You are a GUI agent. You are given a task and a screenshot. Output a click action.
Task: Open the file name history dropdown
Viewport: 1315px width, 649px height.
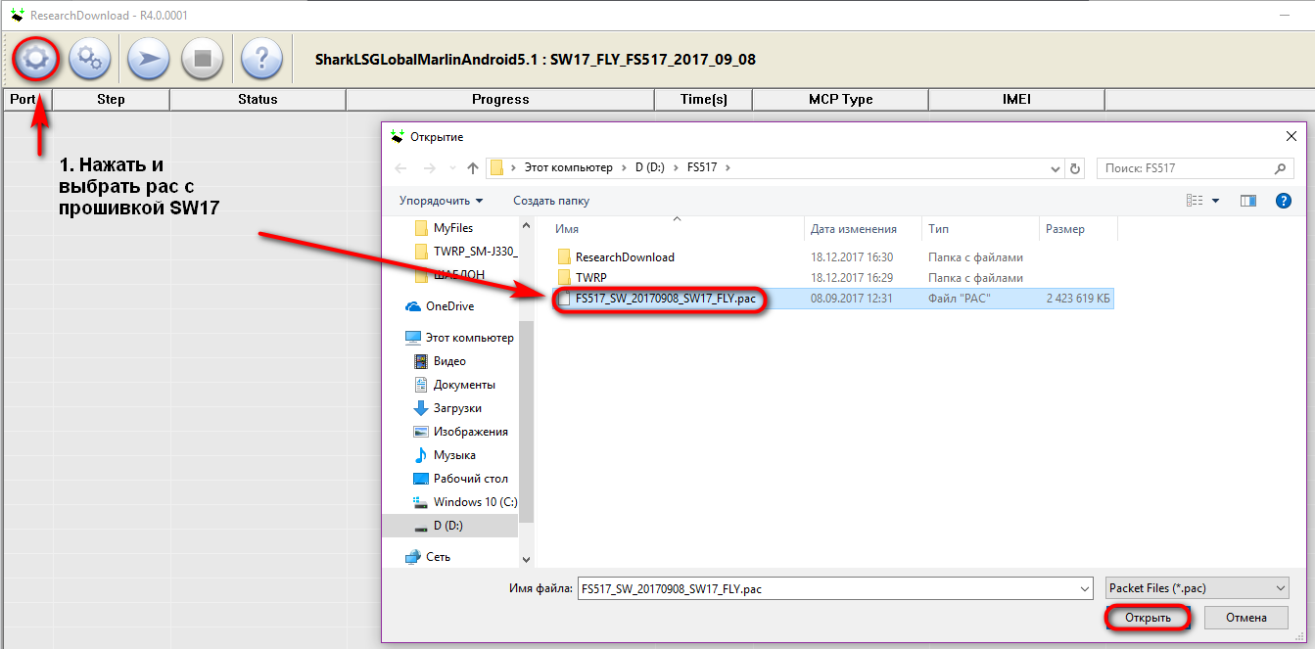pyautogui.click(x=1084, y=589)
